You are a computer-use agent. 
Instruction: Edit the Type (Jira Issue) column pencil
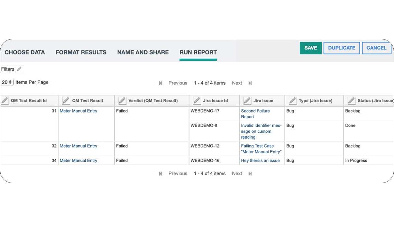click(292, 100)
